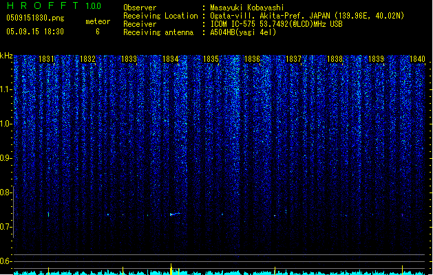Click the meteor echo dot below 1831
433x275 pixels.
(49, 214)
